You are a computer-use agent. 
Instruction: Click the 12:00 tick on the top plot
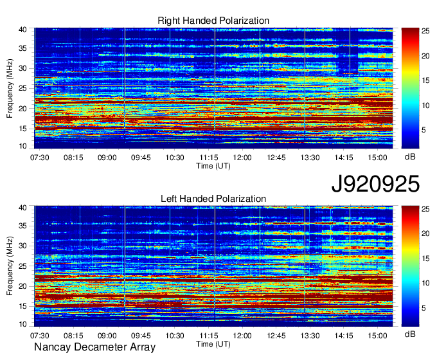242,158
